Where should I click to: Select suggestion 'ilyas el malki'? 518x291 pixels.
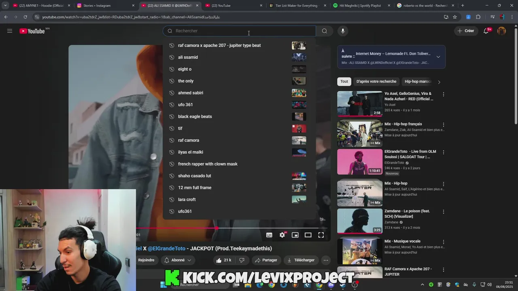[x=239, y=152]
